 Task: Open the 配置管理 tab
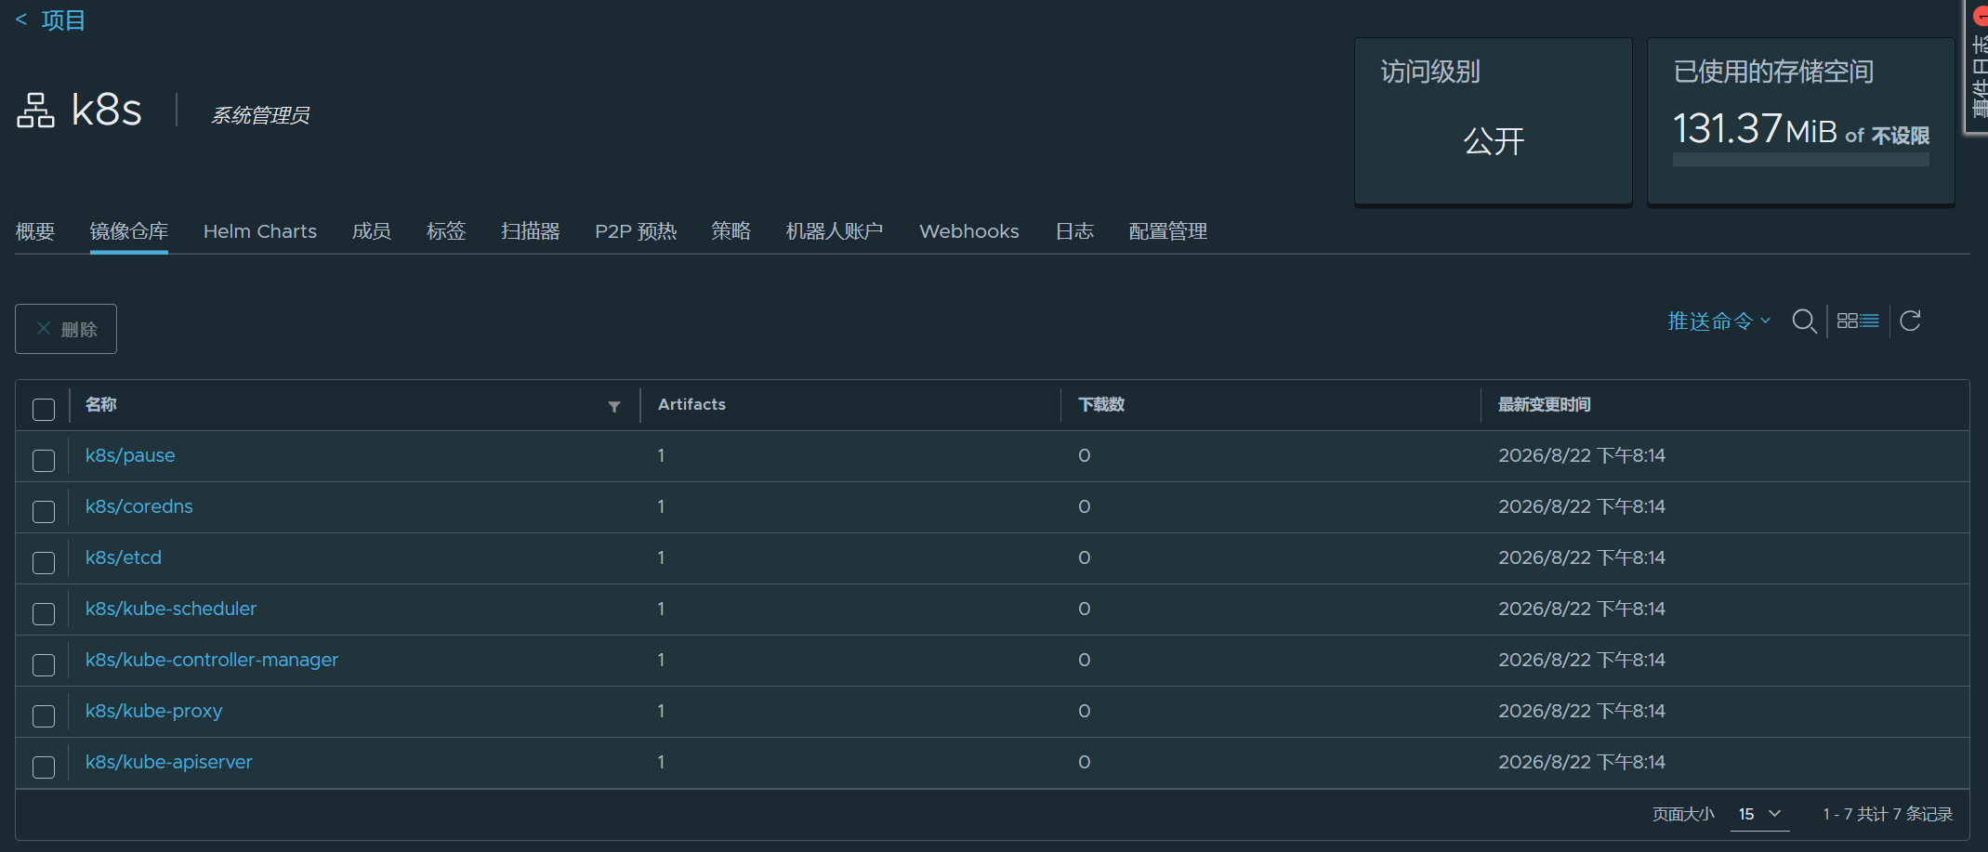coord(1168,231)
